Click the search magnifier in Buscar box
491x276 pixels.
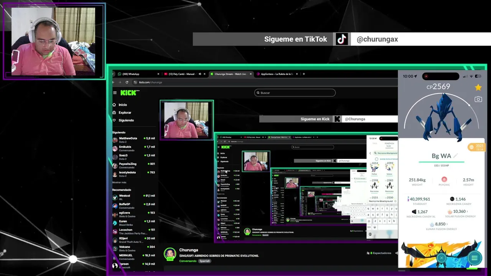pos(257,93)
